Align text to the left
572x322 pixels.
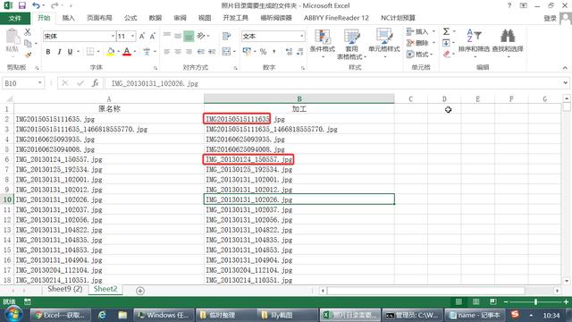click(x=167, y=52)
